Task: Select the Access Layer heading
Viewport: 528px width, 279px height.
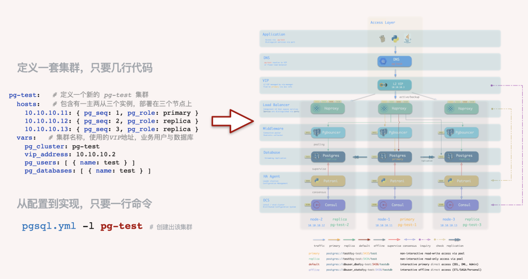Action: pyautogui.click(x=382, y=22)
